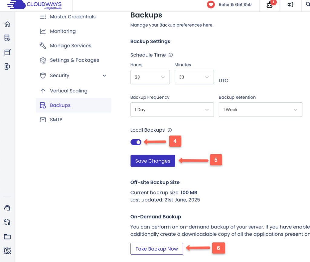Open the bot assistant icon with notification badge
Screen dimensions: 310x262
[x=269, y=5]
